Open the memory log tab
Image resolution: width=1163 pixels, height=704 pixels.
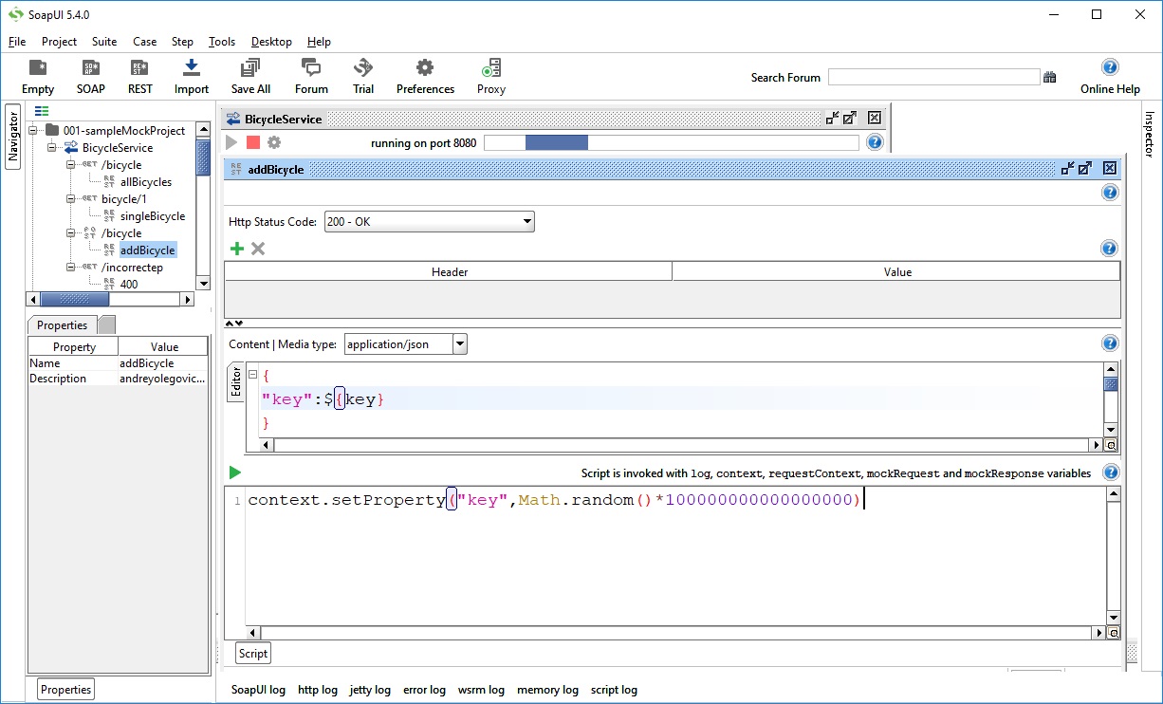[x=547, y=690]
